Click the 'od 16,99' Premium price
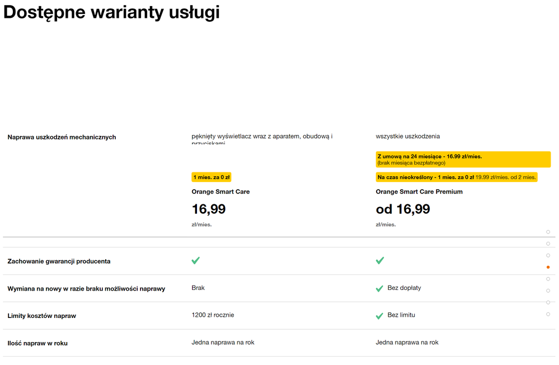This screenshot has width=559, height=365. [403, 209]
